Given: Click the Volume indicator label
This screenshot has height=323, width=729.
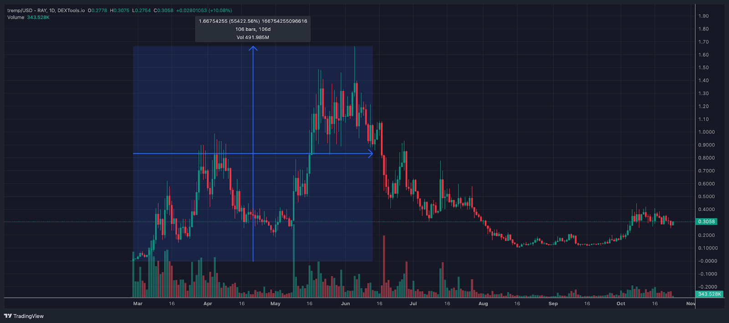Looking at the screenshot, I should click(x=15, y=17).
